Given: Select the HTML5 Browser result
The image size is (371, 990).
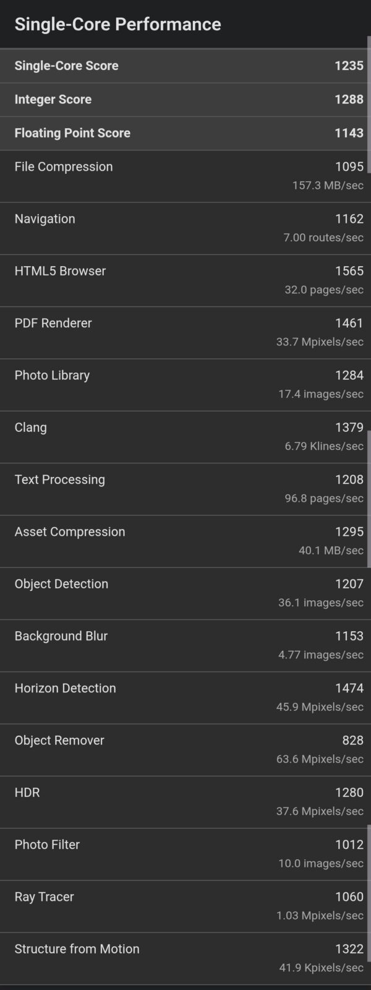Looking at the screenshot, I should 185,280.
